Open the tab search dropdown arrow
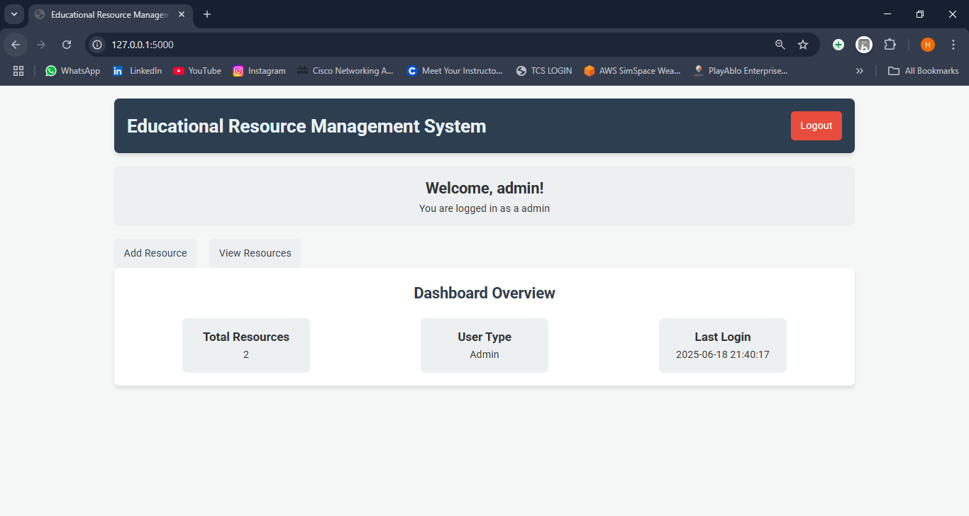Viewport: 969px width, 516px height. click(13, 14)
